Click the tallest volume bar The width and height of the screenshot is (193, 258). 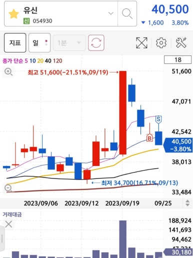pos(123,239)
